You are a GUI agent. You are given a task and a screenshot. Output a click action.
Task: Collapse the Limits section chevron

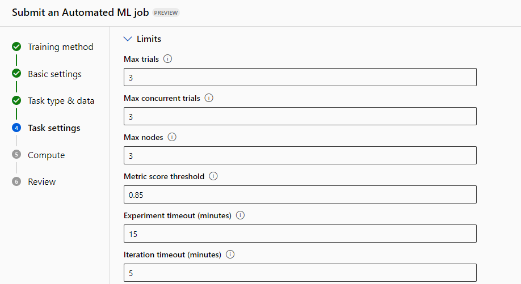[x=127, y=39]
